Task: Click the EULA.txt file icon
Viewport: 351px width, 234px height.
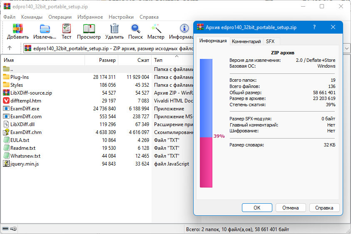Action: pos(6,140)
